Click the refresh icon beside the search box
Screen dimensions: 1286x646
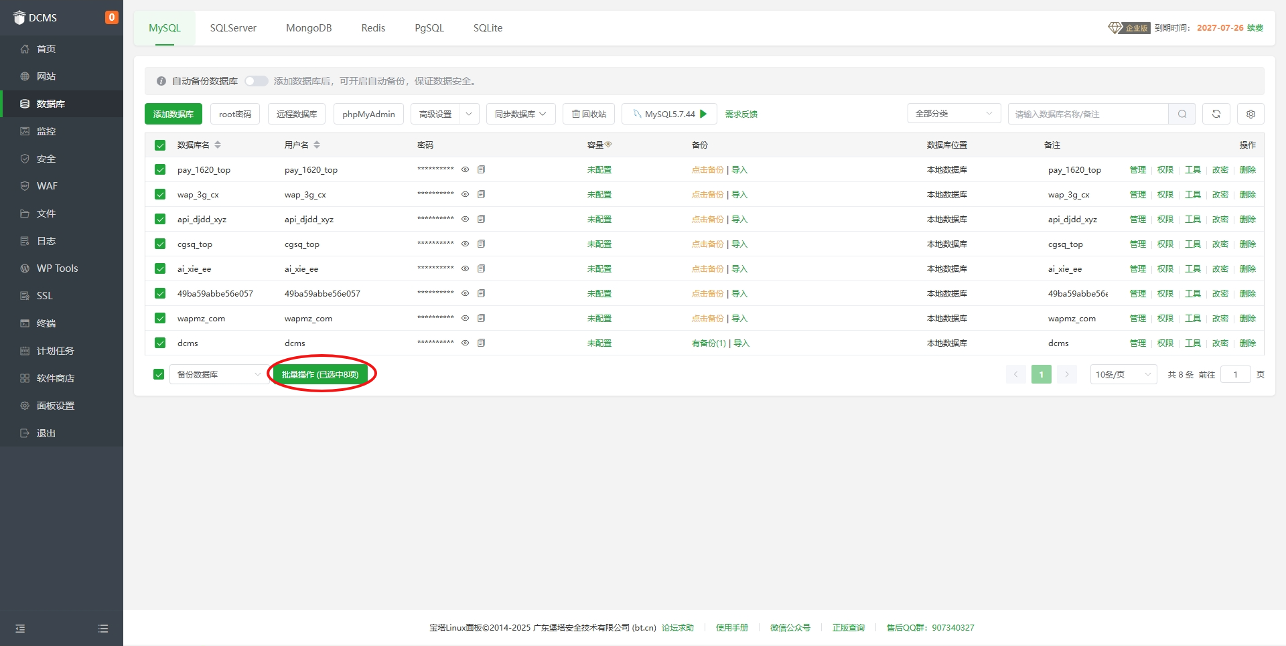click(x=1216, y=114)
